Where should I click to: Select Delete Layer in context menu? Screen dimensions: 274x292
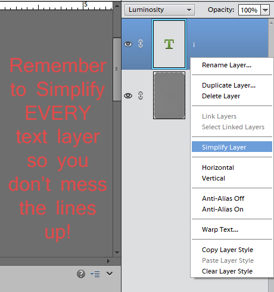(x=221, y=96)
